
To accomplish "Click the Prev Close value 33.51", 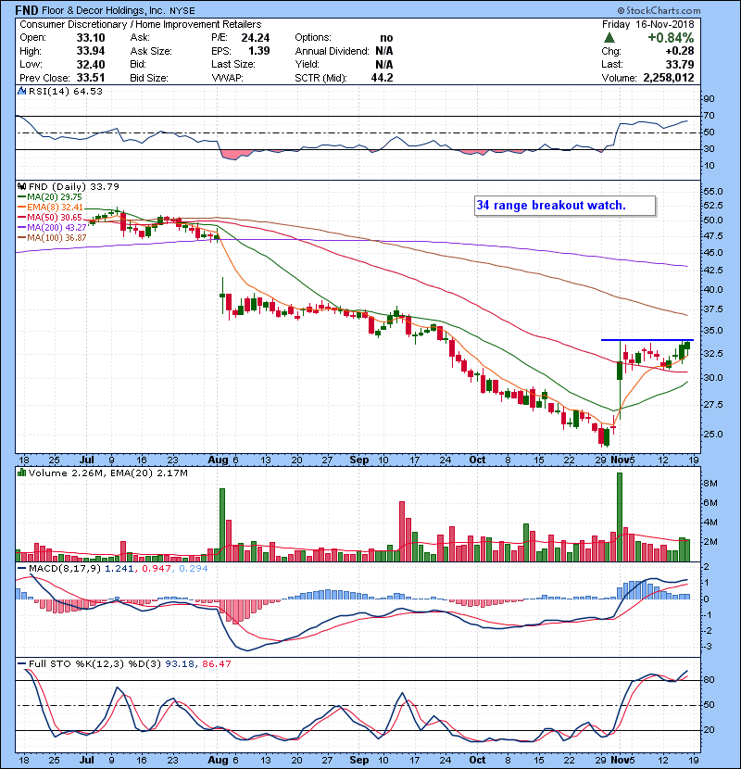I will point(91,78).
